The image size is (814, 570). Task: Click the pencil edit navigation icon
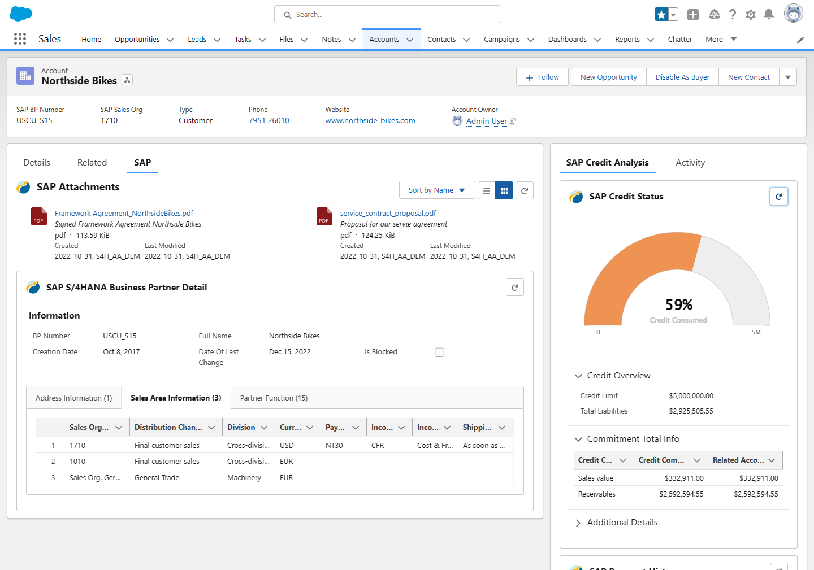coord(800,40)
